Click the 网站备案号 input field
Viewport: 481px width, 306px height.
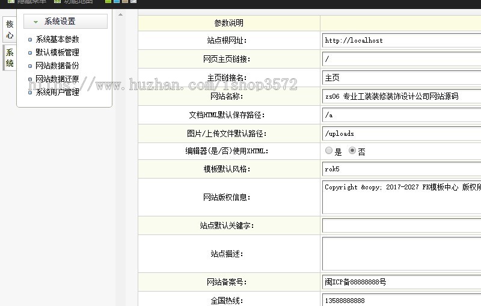coord(402,282)
